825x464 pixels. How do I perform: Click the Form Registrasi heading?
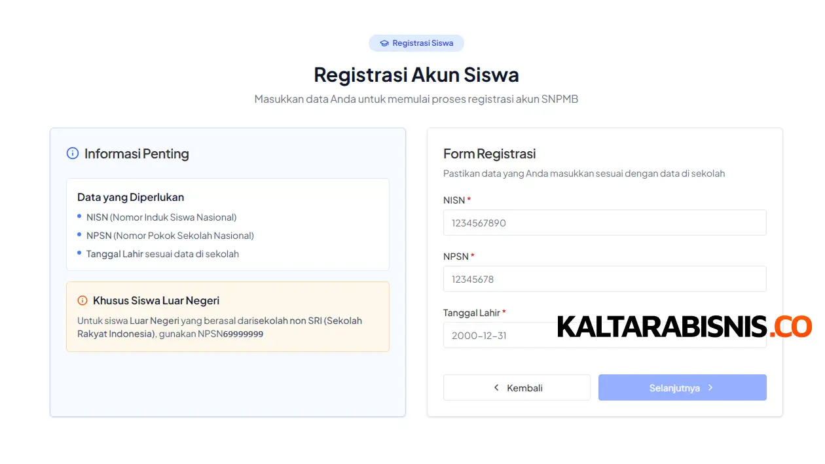pos(489,153)
